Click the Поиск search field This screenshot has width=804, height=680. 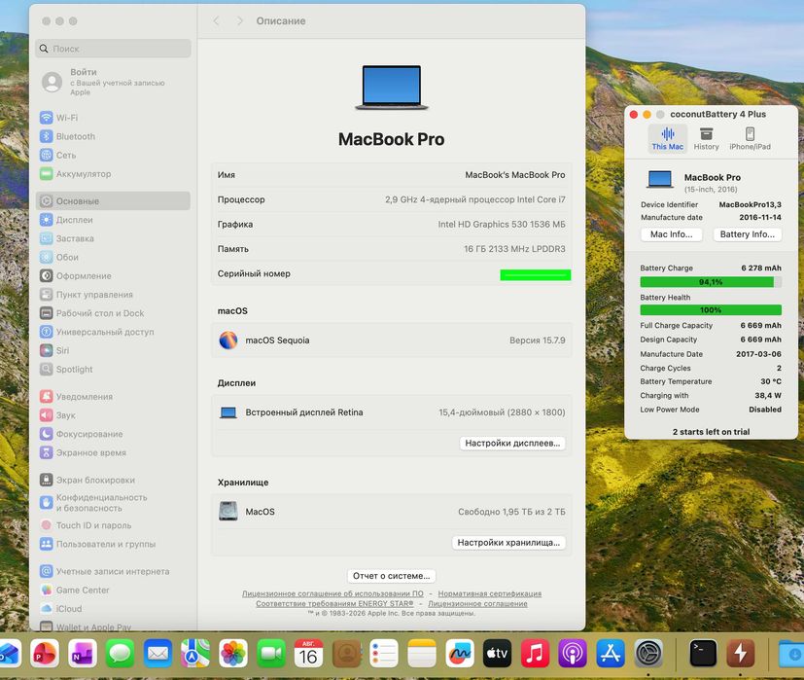coord(114,49)
